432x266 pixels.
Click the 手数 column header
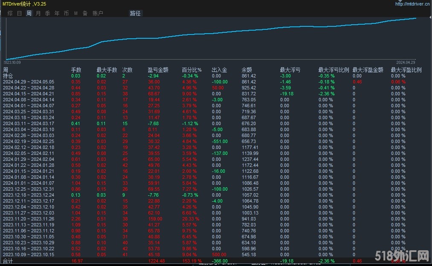click(x=76, y=70)
